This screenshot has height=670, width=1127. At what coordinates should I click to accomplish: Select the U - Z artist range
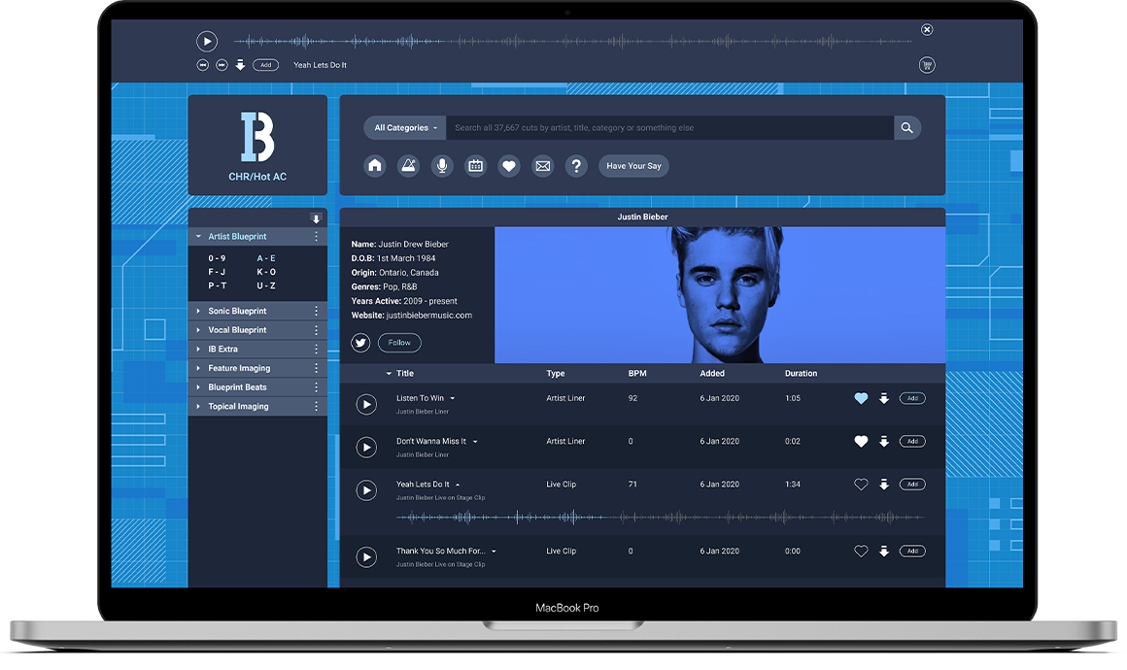(x=266, y=285)
